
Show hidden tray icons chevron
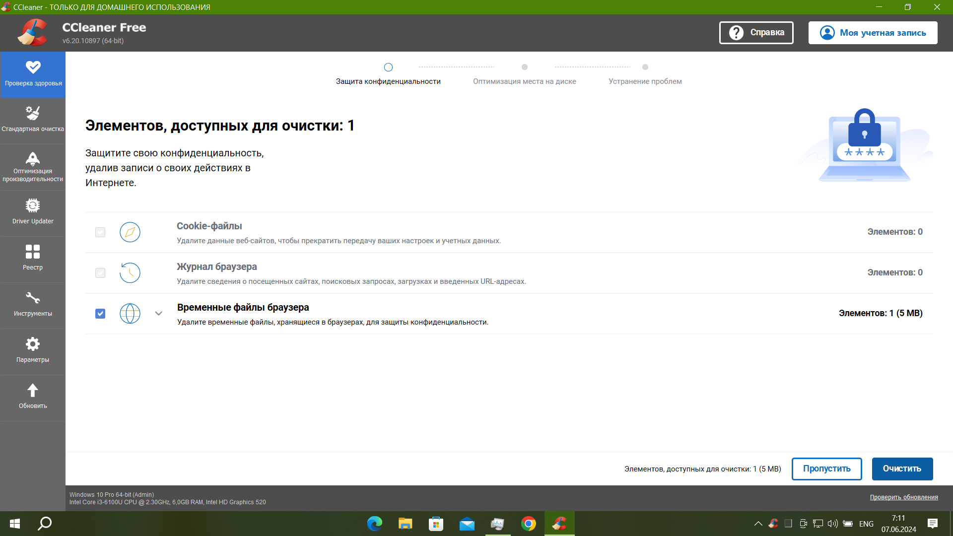coord(758,524)
